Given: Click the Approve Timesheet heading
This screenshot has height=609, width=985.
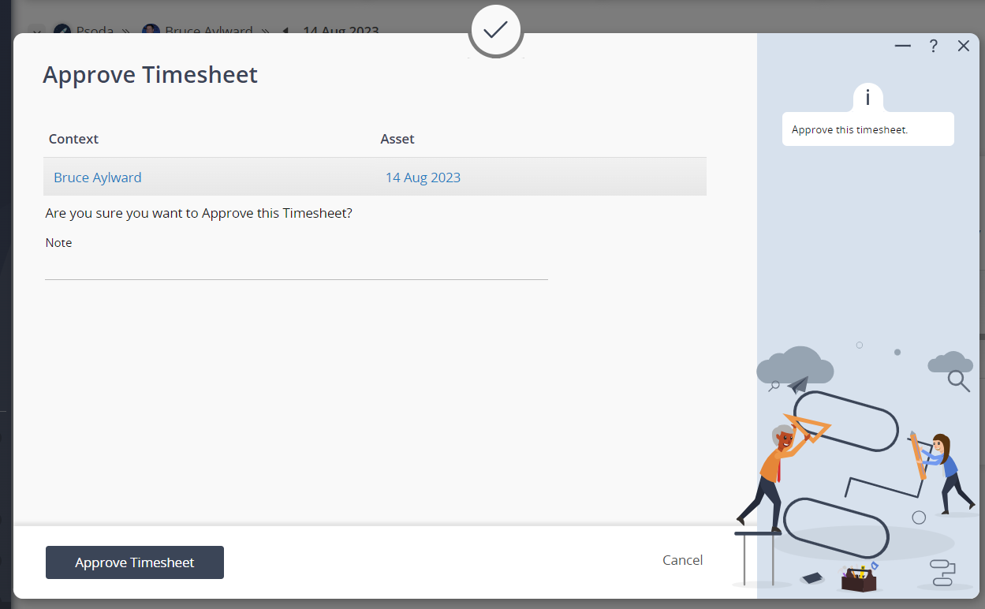Looking at the screenshot, I should pyautogui.click(x=151, y=75).
